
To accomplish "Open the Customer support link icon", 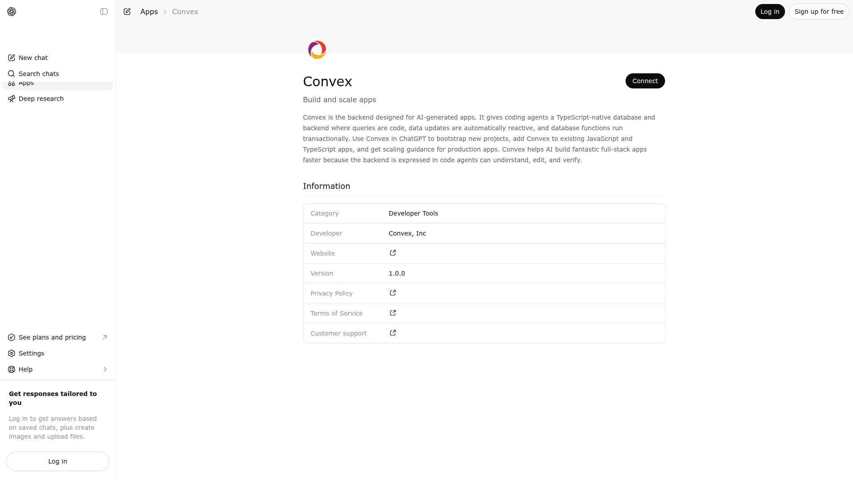I will coord(393,333).
